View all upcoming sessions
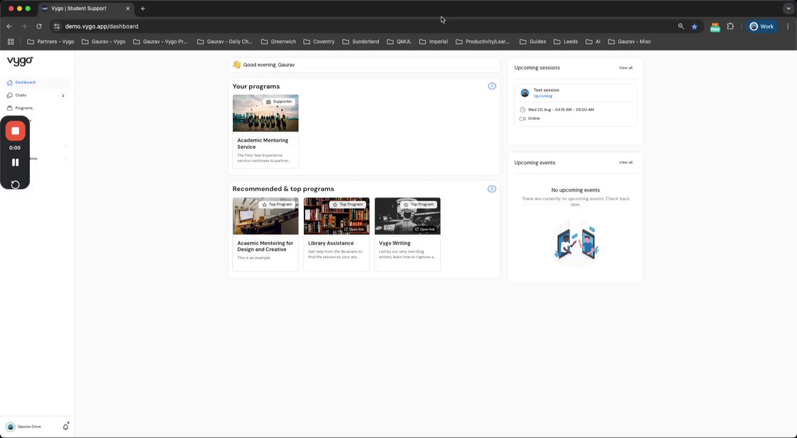Viewport: 797px width, 438px height. pos(626,68)
